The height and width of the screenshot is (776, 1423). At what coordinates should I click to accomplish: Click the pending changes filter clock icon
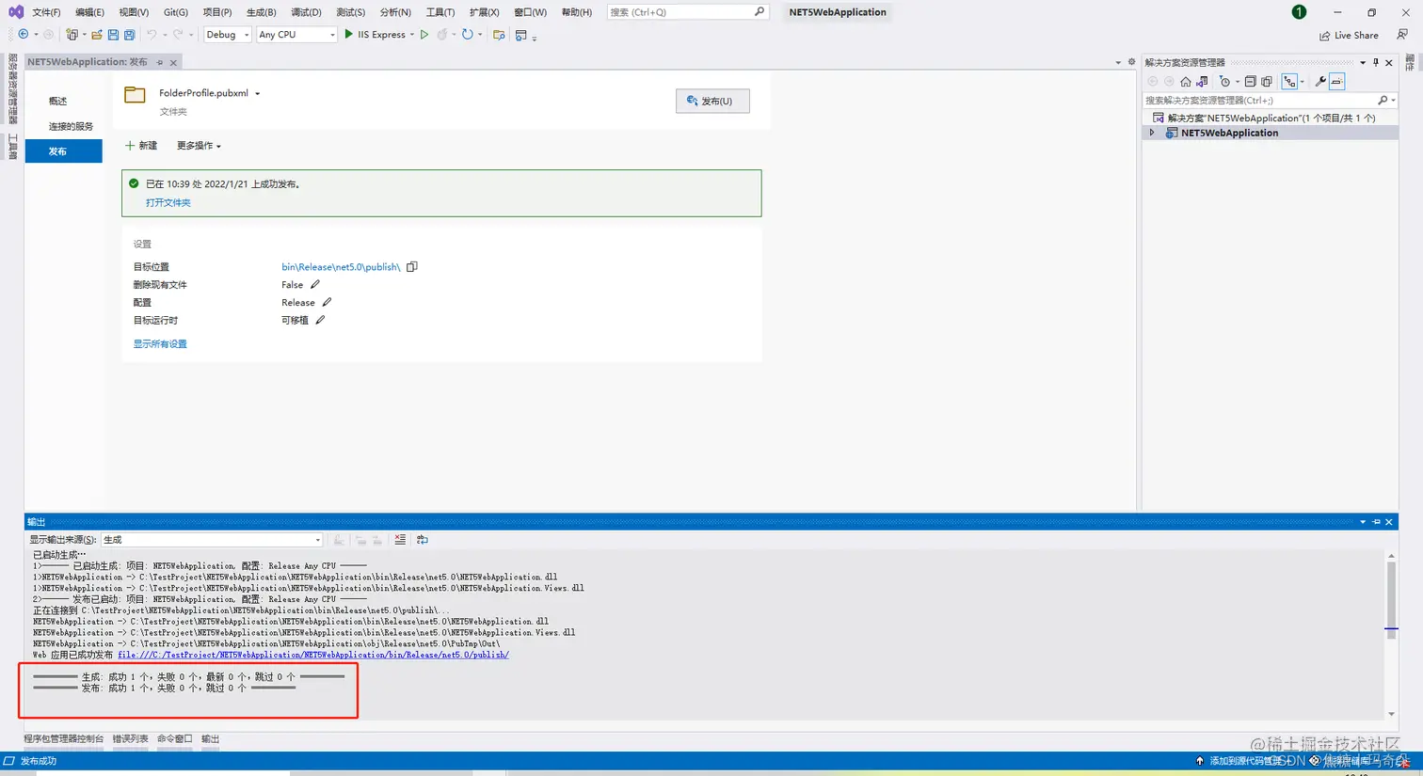click(1224, 82)
